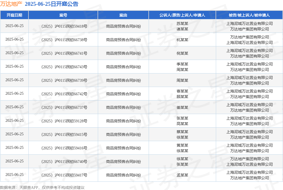Click 商品房预售合同纠纷 in the 66741号 row
Viewport: 283px width, 190px height.
[x=123, y=53]
